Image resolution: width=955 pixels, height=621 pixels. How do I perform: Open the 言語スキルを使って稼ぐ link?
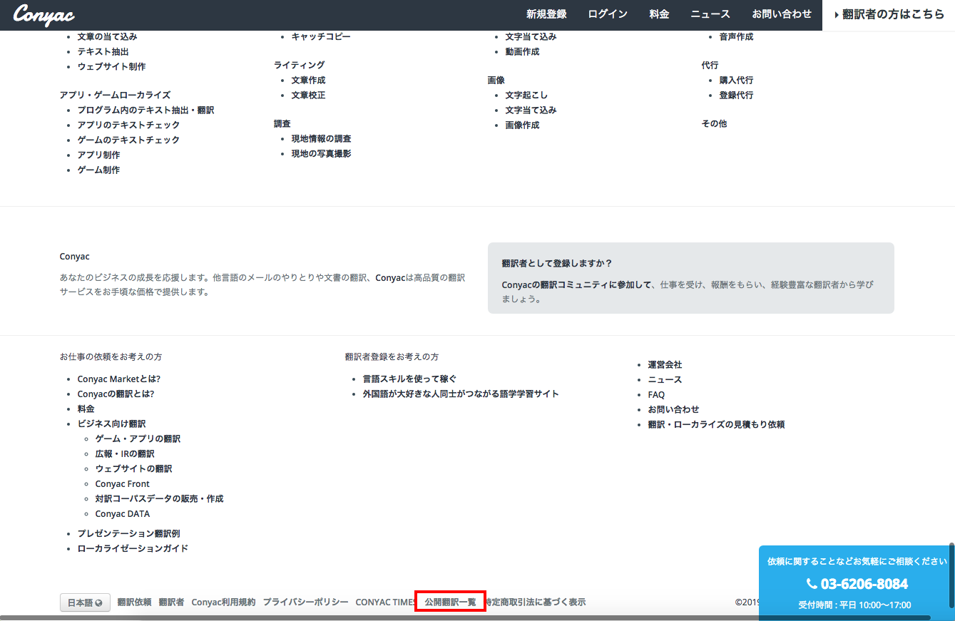[x=410, y=379]
